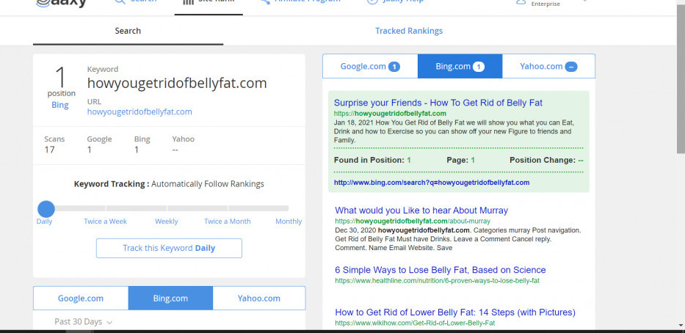The height and width of the screenshot is (333, 685).
Task: Switch history chart to Yahoo.com tab
Action: 259,299
